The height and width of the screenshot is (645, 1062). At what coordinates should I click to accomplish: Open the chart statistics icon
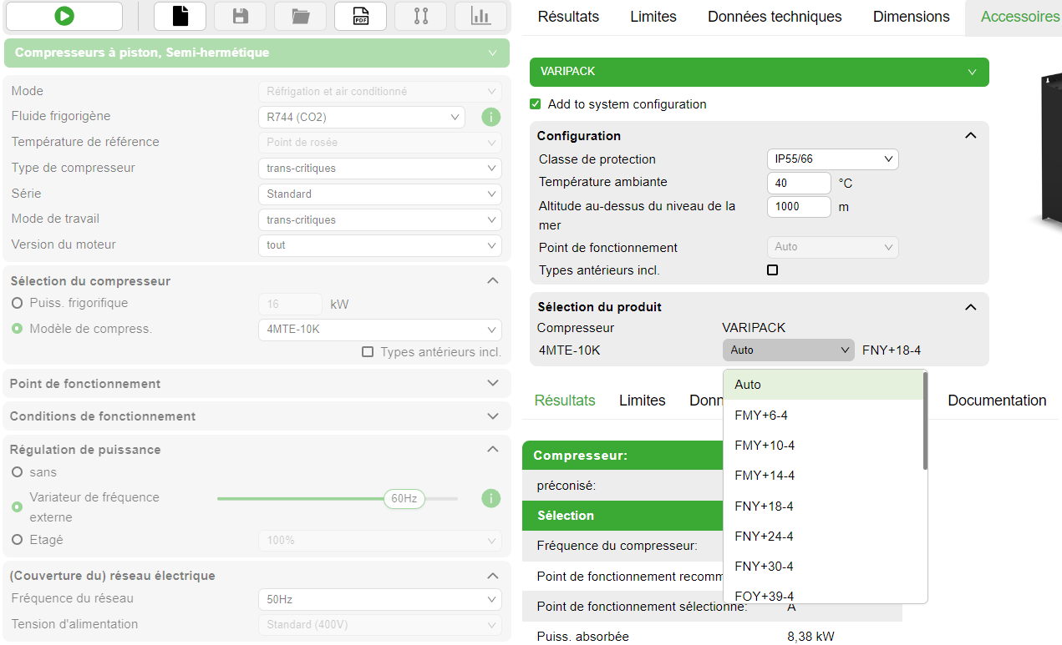(480, 16)
